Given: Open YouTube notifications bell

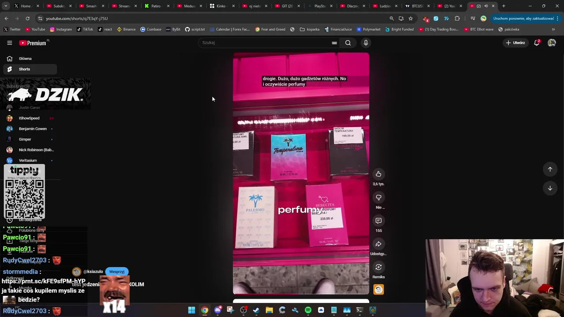Looking at the screenshot, I should (537, 43).
